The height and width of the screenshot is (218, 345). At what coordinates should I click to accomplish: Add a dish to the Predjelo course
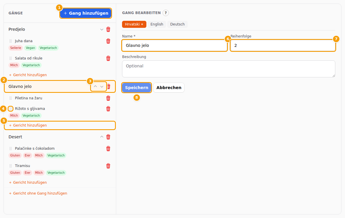click(28, 75)
